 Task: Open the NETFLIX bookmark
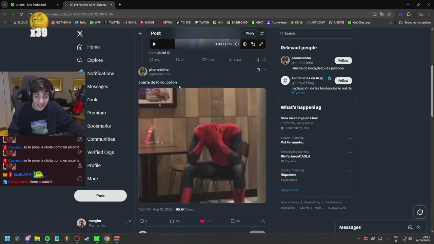click(x=165, y=23)
